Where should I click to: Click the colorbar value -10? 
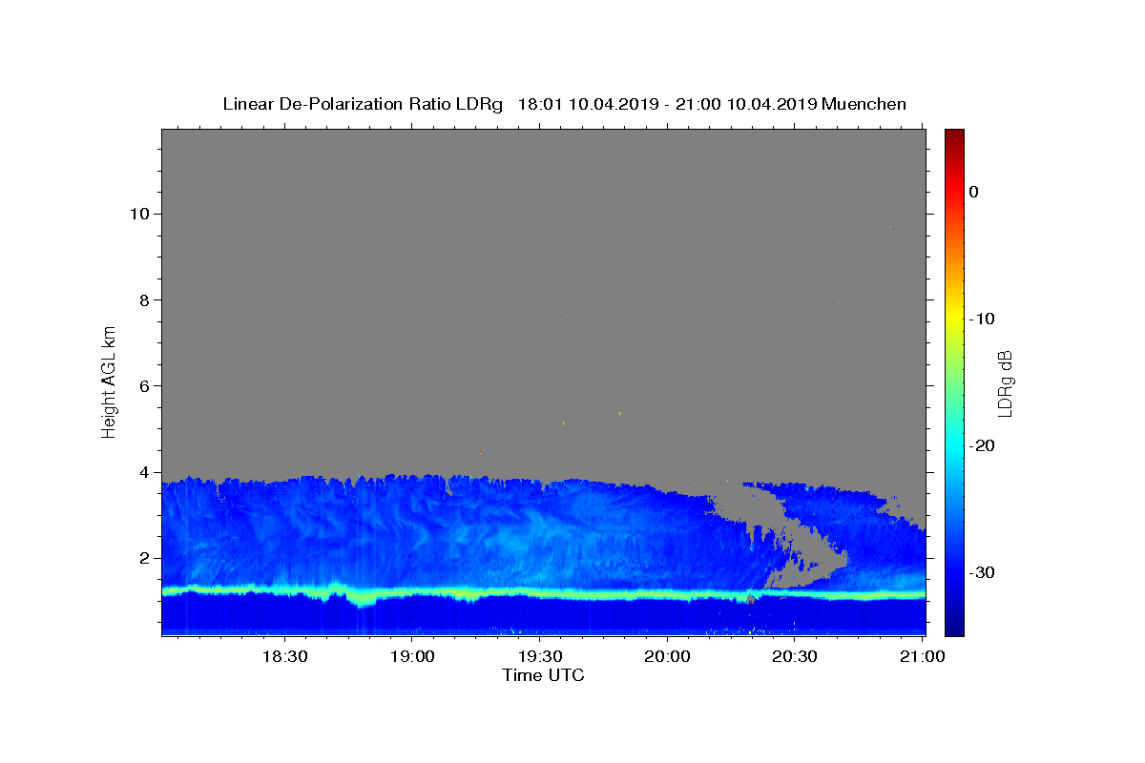tap(983, 319)
